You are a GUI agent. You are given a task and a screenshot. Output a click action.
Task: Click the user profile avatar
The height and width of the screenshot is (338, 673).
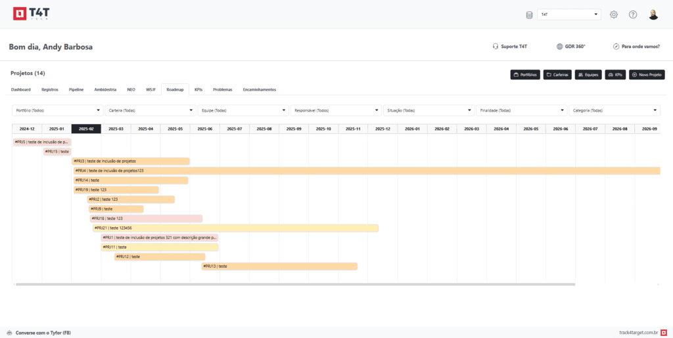pos(653,14)
